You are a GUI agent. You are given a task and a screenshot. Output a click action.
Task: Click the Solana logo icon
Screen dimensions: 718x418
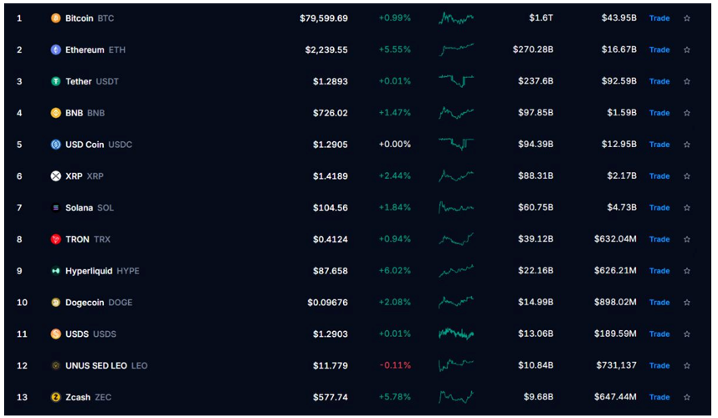coord(55,207)
